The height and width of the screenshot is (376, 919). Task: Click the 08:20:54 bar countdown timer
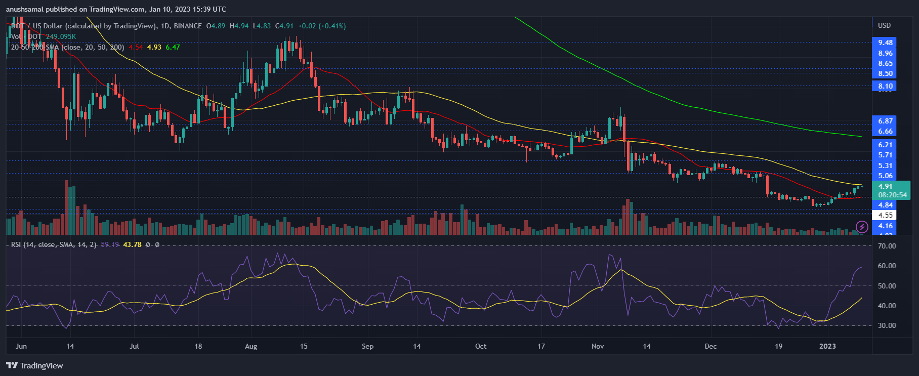[893, 195]
